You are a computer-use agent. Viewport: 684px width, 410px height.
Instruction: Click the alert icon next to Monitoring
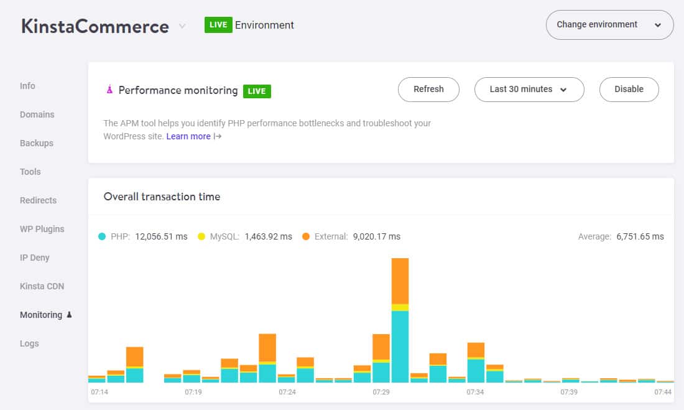[68, 315]
